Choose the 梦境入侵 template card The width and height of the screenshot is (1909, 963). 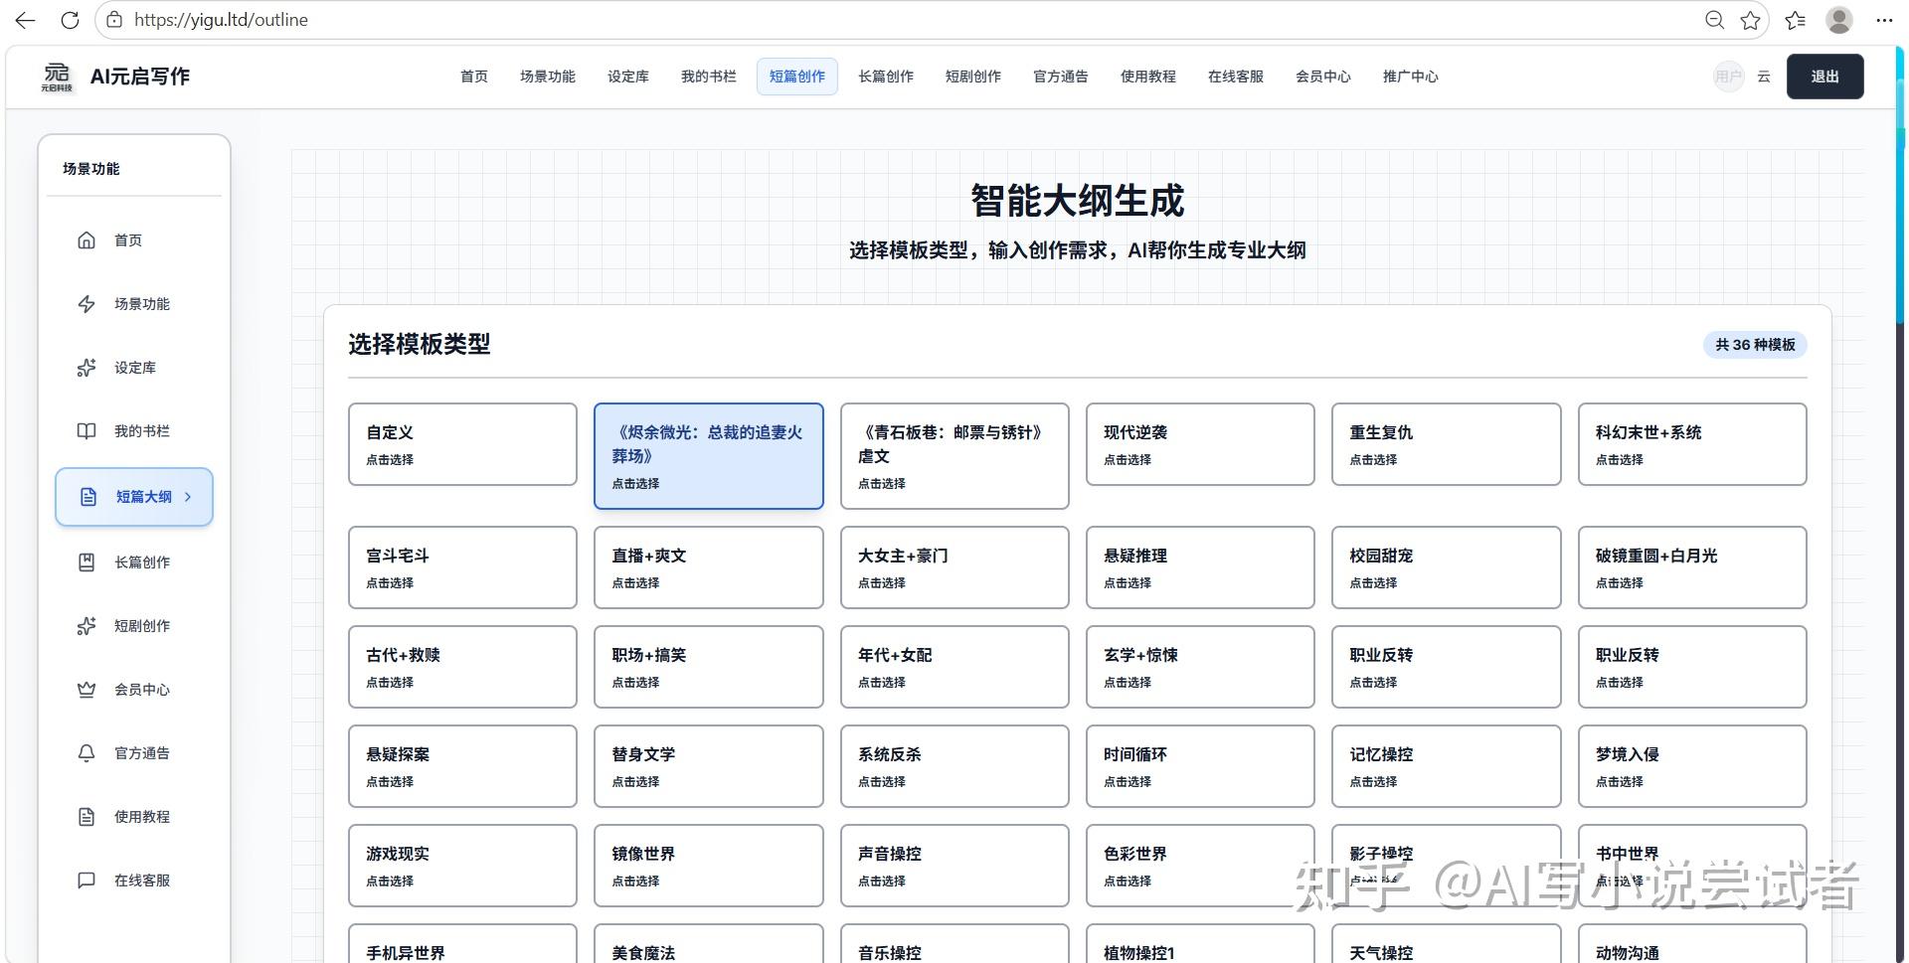[x=1692, y=766]
